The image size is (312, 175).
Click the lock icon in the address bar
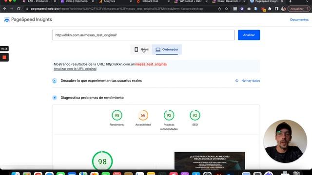[27, 9]
